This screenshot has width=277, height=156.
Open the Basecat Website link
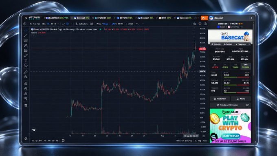[216, 44]
